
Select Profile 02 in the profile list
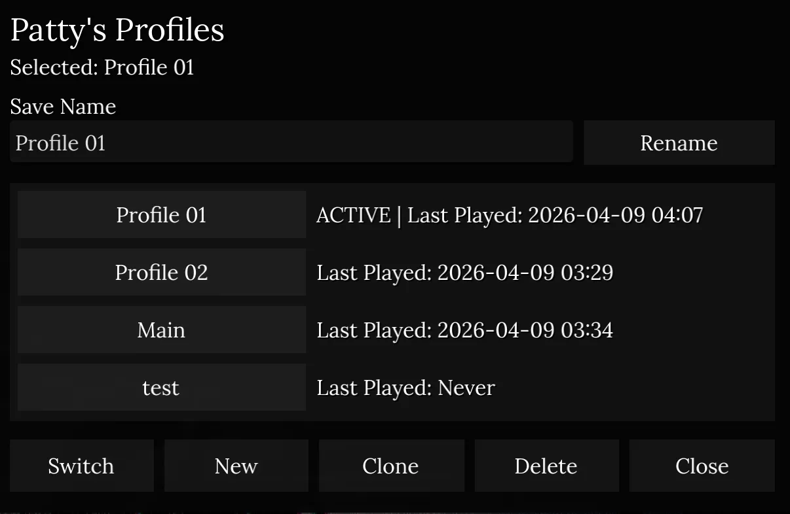coord(161,272)
